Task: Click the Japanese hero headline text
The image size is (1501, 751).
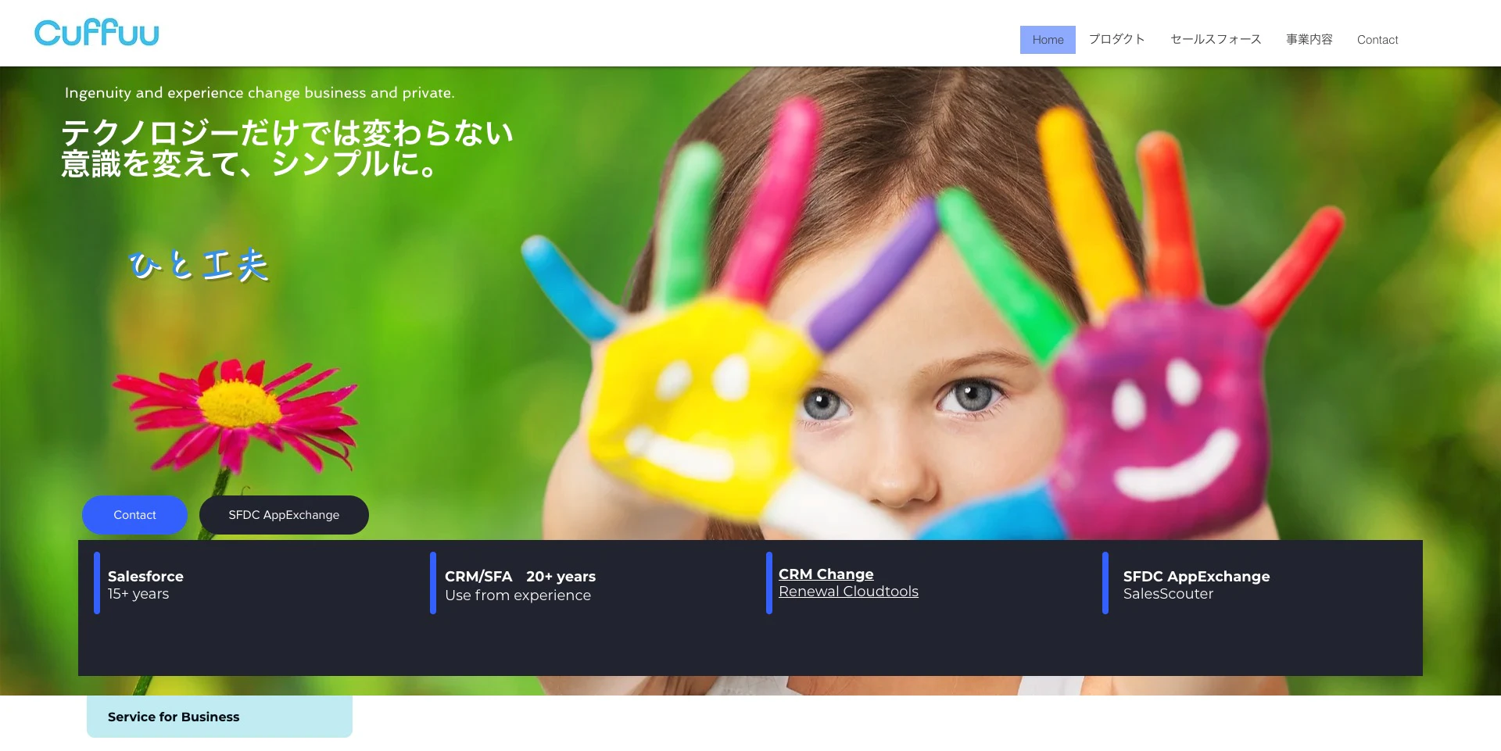Action: click(287, 148)
